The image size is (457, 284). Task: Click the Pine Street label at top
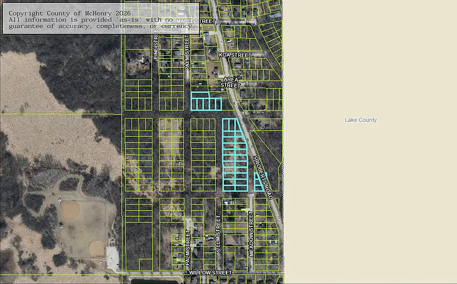[156, 46]
